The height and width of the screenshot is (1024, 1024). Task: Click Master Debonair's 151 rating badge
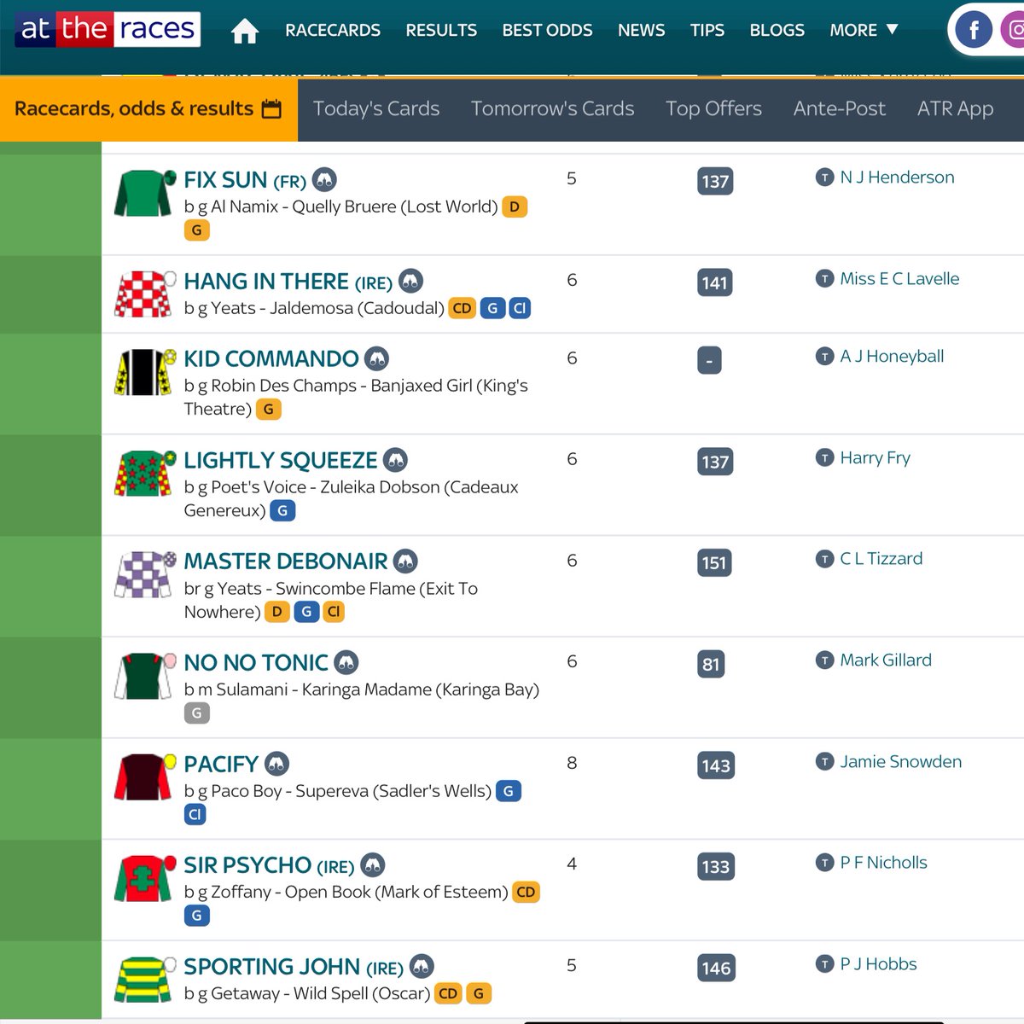pyautogui.click(x=714, y=563)
